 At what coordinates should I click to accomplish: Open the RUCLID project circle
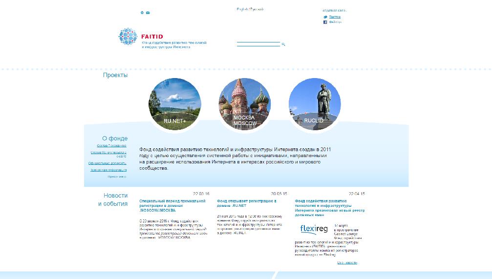[x=315, y=104]
